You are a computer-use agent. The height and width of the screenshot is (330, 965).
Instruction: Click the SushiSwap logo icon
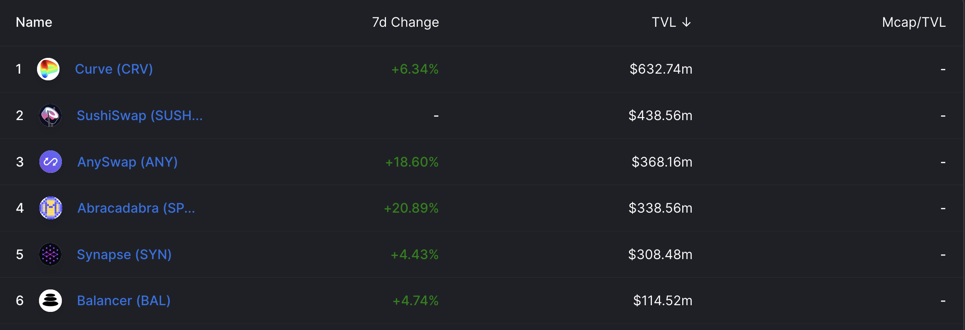click(50, 115)
